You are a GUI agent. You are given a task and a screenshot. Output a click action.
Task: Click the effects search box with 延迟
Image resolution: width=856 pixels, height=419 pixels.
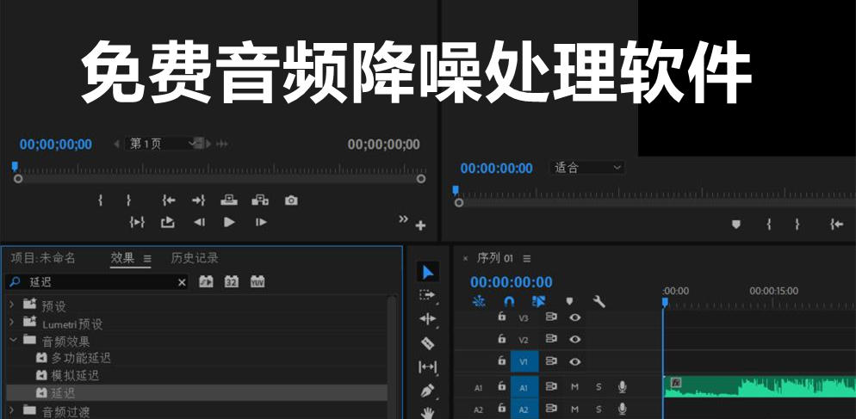tap(97, 282)
